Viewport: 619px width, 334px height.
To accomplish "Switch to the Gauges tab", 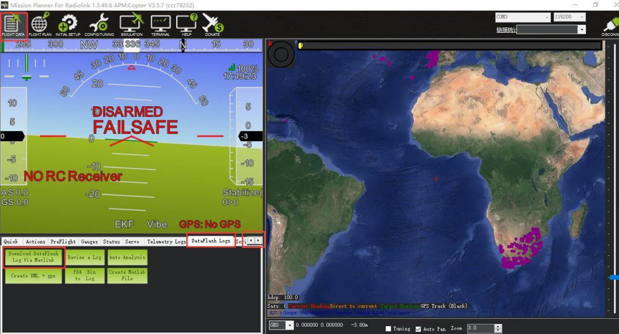I will 89,241.
